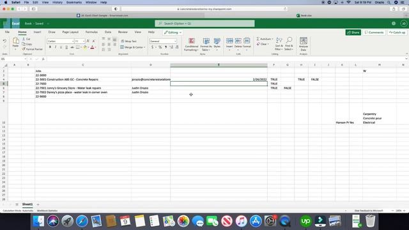This screenshot has height=230, width=409.
Task: Switch to the Insert tab
Action: tap(37, 32)
